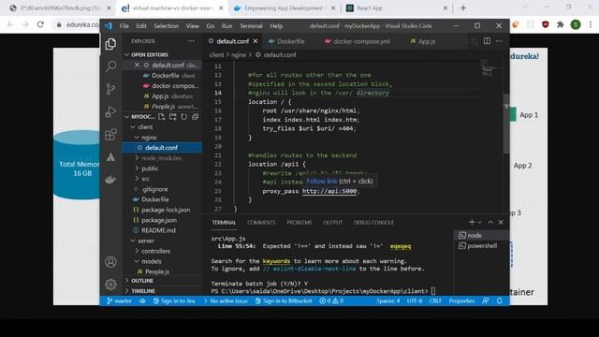Open the Terminal menu
Image resolution: width=599 pixels, height=337 pixels.
251,26
